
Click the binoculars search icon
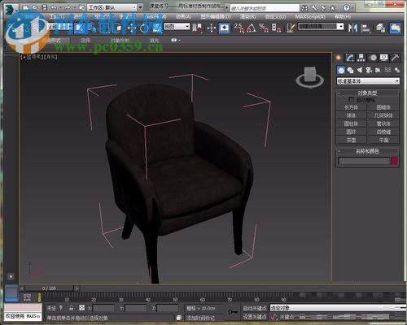(304, 8)
